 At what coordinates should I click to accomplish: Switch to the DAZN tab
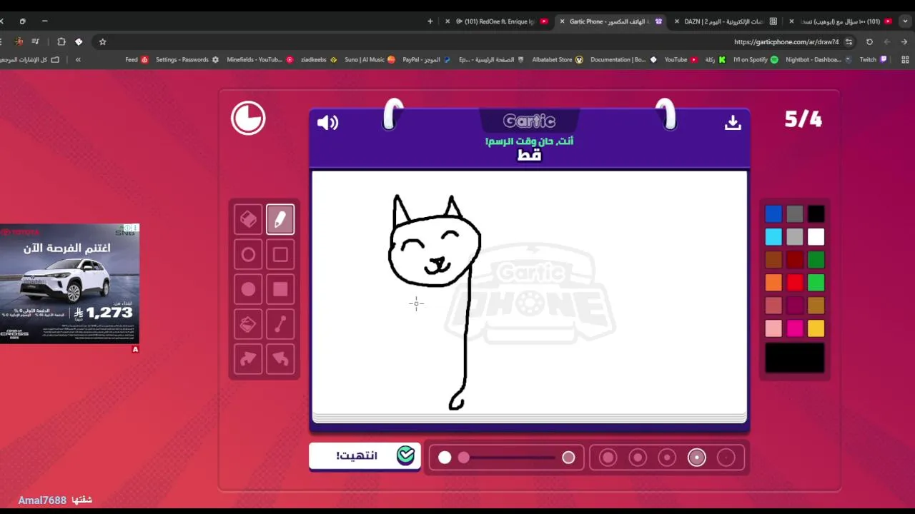point(726,21)
